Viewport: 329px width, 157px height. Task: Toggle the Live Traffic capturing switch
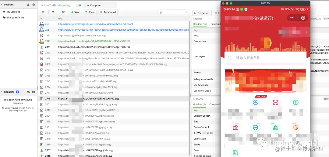tap(79, 5)
